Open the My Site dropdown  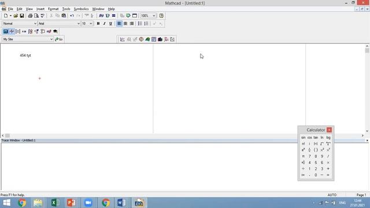[51, 39]
